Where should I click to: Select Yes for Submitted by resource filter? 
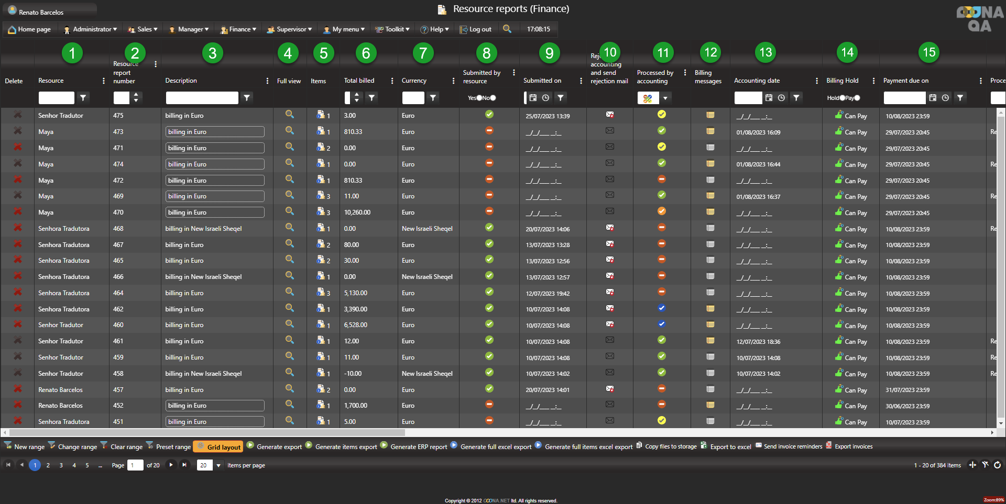(x=479, y=98)
